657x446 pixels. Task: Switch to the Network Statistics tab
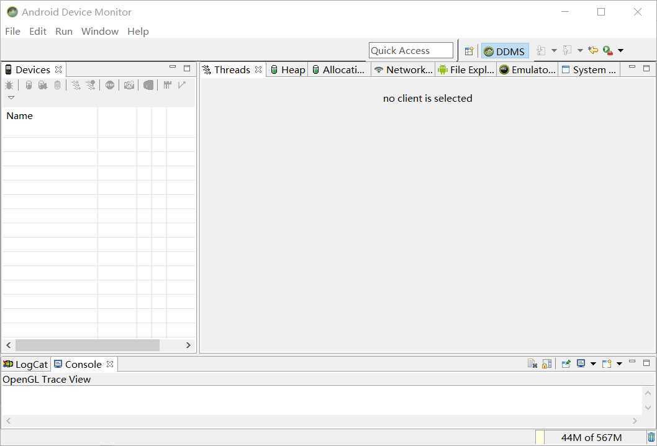[x=404, y=70]
